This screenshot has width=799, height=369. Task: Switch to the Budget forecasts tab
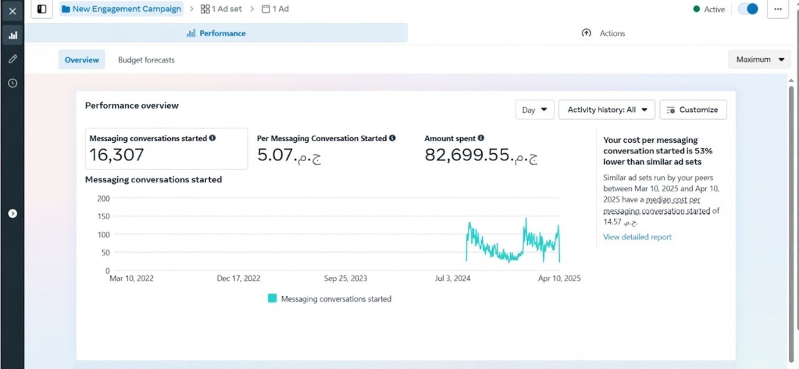pos(146,60)
